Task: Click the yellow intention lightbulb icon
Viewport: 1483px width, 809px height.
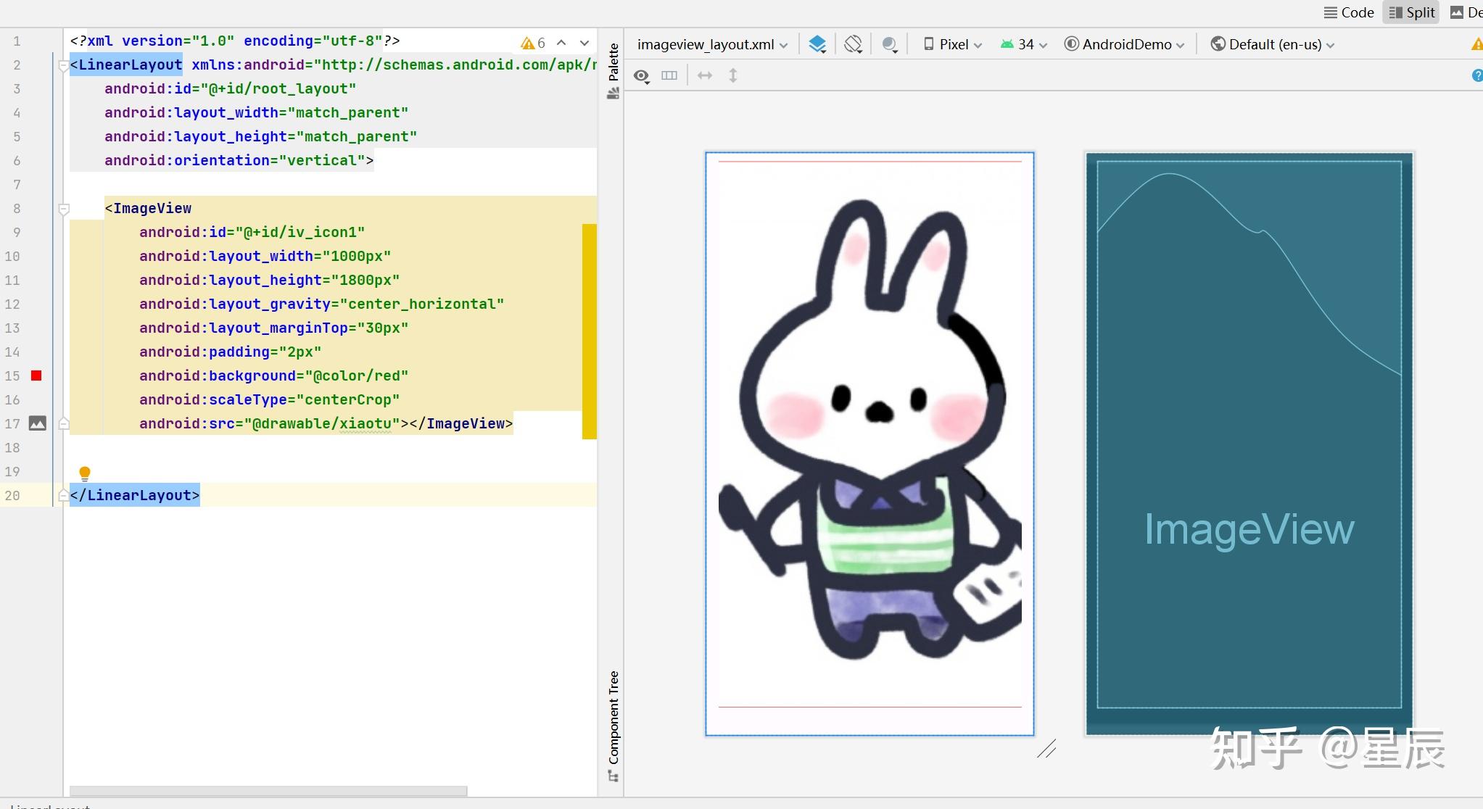Action: pyautogui.click(x=85, y=473)
